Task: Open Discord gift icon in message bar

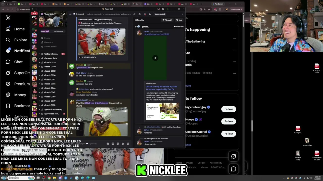Action: (x=108, y=144)
